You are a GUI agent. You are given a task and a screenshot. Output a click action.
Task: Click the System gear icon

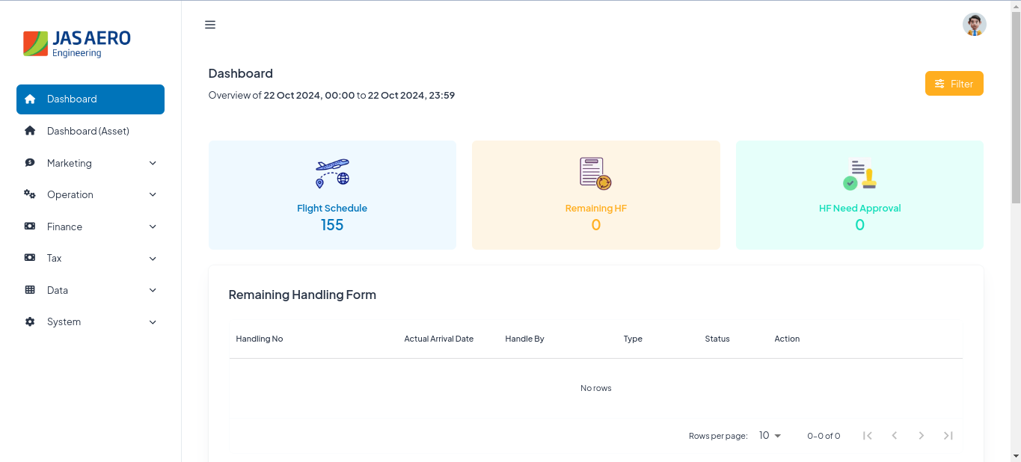pyautogui.click(x=30, y=321)
